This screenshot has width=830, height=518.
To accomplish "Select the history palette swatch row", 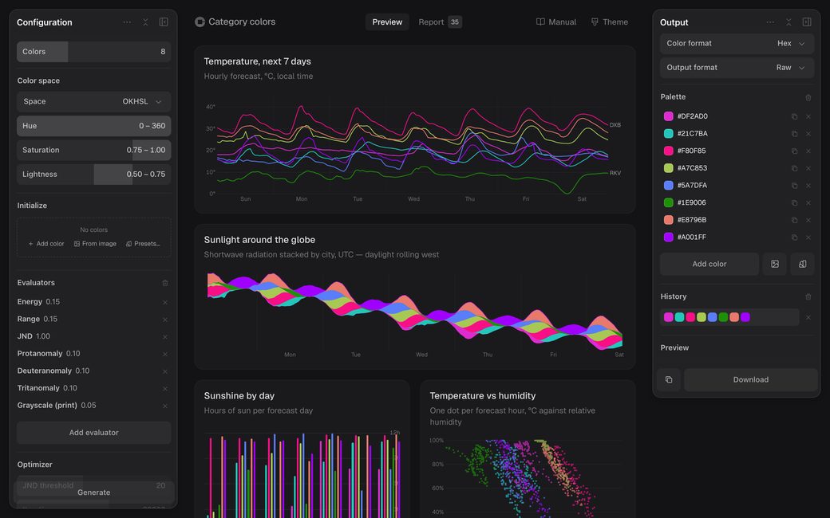I will coord(729,317).
